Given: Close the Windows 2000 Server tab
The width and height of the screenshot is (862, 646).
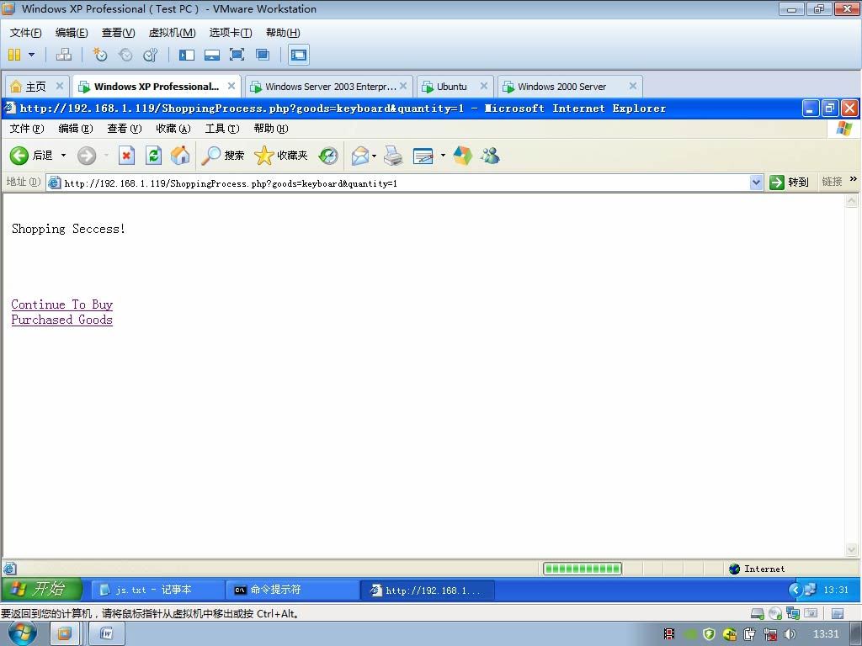Looking at the screenshot, I should [633, 86].
